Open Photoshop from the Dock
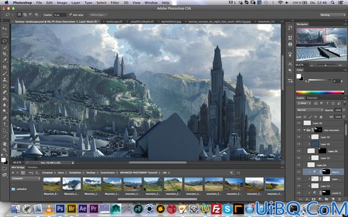Image resolution: width=348 pixels, height=217 pixels. click(x=60, y=208)
